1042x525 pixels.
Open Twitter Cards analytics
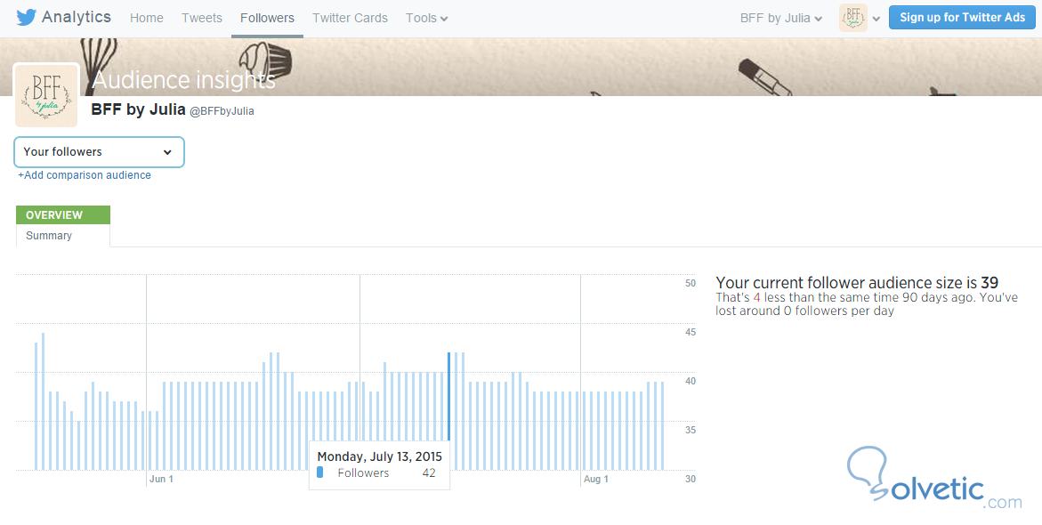coord(350,18)
